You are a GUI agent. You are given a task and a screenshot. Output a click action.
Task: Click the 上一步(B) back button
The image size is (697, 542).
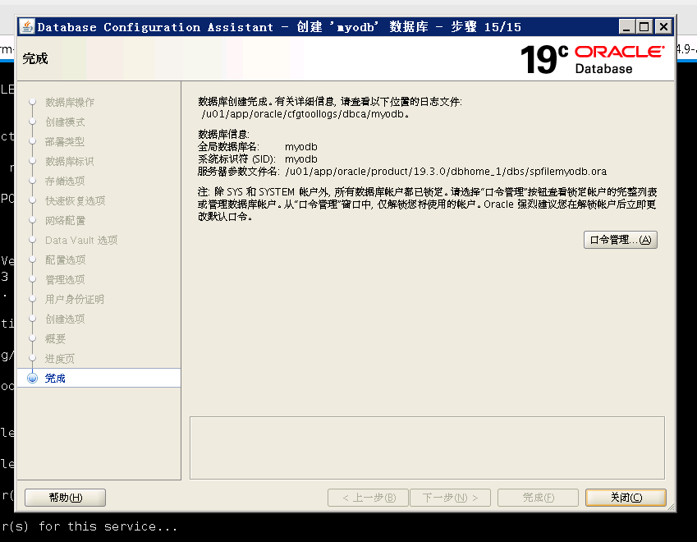click(x=368, y=498)
